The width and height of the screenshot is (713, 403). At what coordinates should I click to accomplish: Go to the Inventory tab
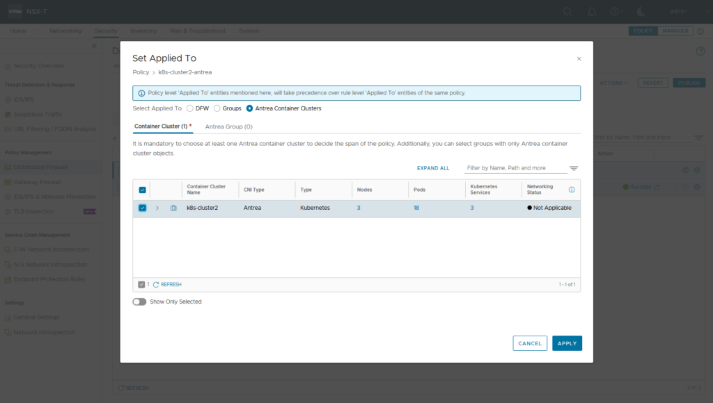pos(143,31)
